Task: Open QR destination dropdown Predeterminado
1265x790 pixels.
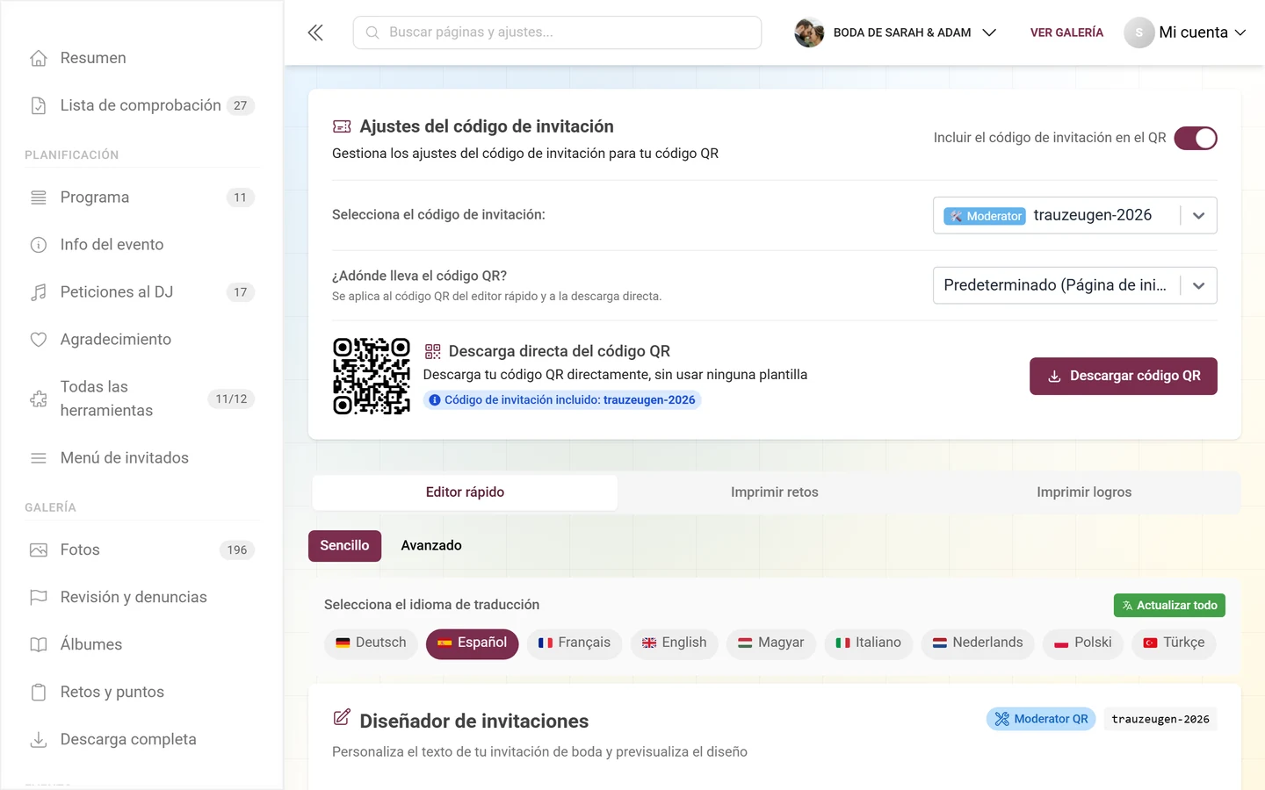Action: (x=1074, y=285)
